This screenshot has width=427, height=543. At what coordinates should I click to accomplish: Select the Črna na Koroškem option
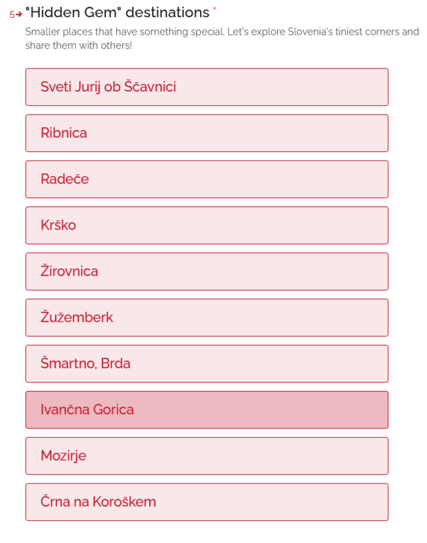(206, 502)
